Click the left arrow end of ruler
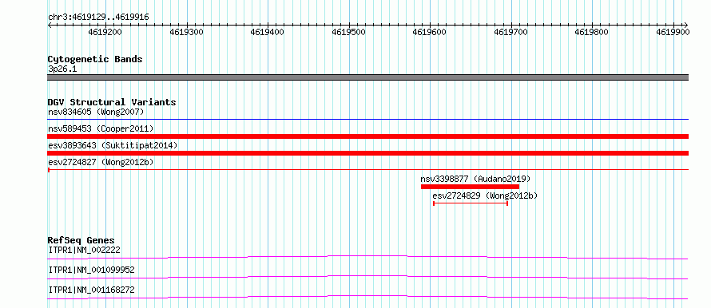711x308 pixels. point(50,25)
